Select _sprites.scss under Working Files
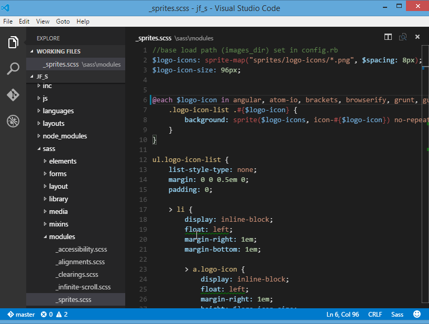This screenshot has height=324, width=429. coord(76,64)
